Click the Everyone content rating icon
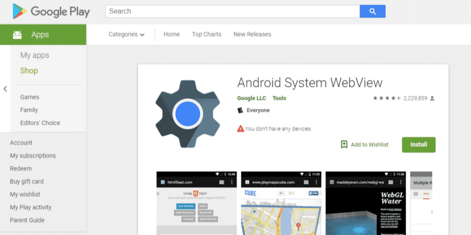Viewport: 471px width, 235px height. point(240,111)
